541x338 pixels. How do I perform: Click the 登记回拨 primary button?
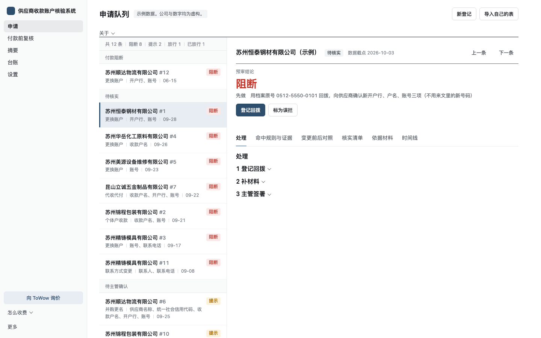(x=251, y=110)
